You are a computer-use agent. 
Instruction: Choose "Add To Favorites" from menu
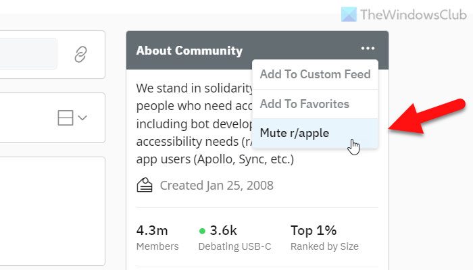point(304,104)
